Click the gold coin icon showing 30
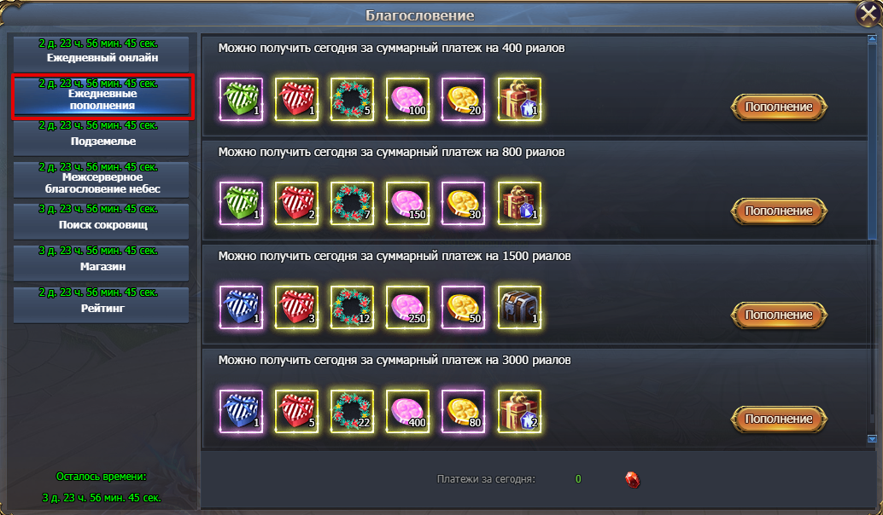This screenshot has height=515, width=883. pos(463,204)
